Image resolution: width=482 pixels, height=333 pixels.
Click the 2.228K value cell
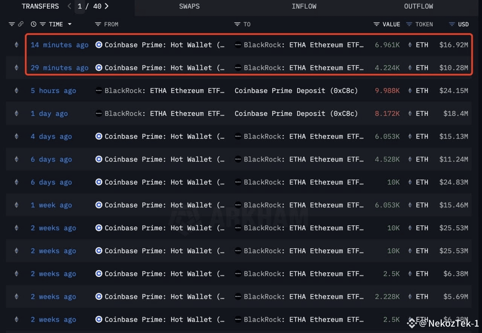[x=387, y=297]
